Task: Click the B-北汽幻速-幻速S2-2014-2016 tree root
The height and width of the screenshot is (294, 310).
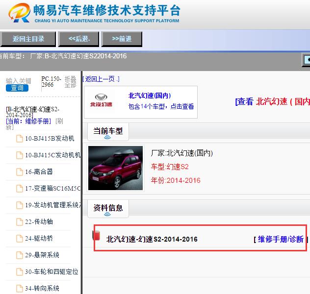Action: [x=33, y=112]
